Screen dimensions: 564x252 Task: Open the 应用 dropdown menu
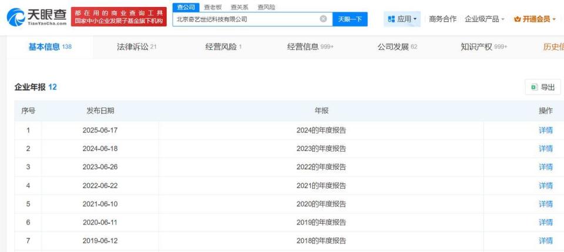[x=402, y=19]
